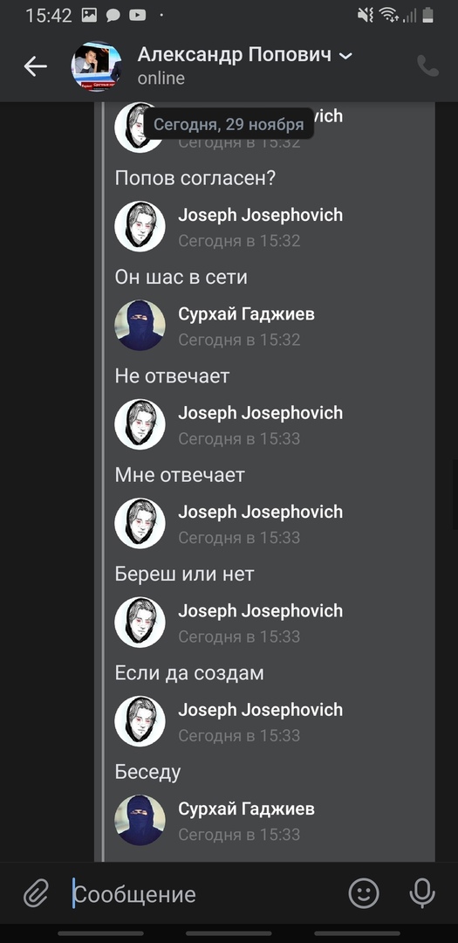Select the forwarded message Попов согласен?
This screenshot has width=458, height=943.
pos(195,178)
